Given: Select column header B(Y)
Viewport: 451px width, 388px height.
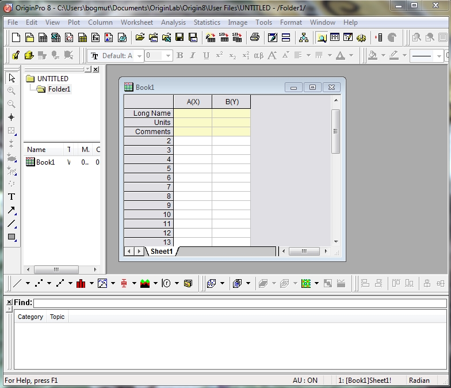Looking at the screenshot, I should (x=231, y=102).
